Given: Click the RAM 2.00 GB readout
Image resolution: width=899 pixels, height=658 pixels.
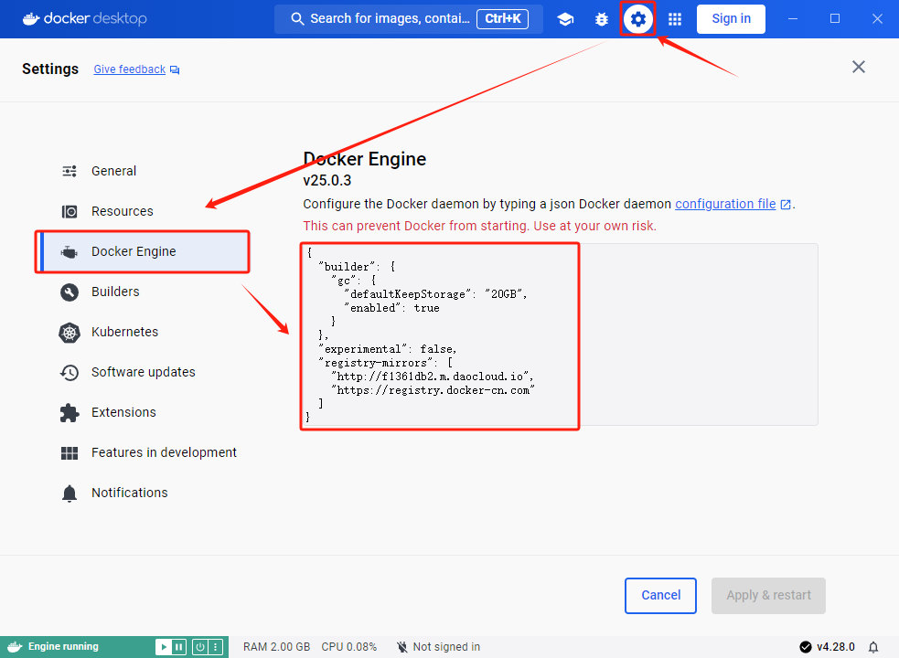Looking at the screenshot, I should [276, 646].
